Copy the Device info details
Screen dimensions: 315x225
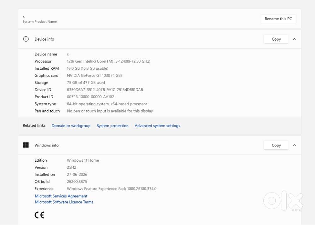click(276, 39)
